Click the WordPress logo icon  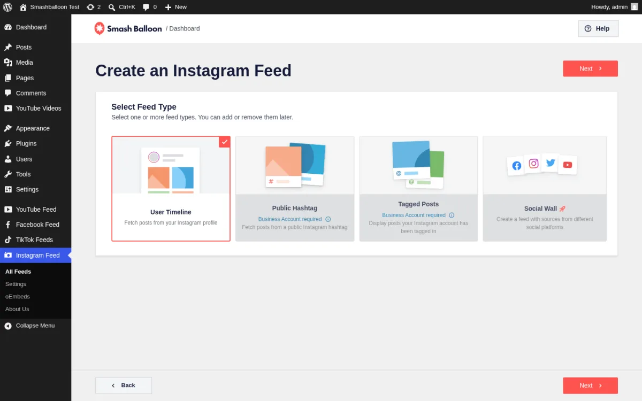7,7
